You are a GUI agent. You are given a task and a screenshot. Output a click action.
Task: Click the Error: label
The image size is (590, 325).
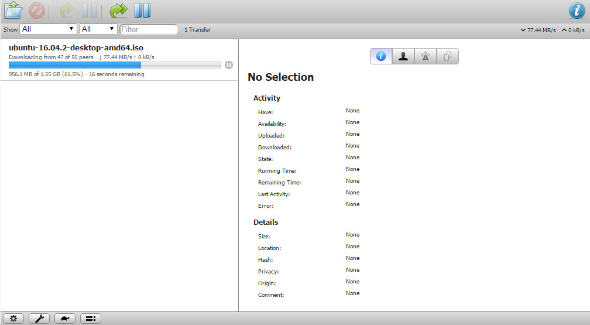coord(266,206)
